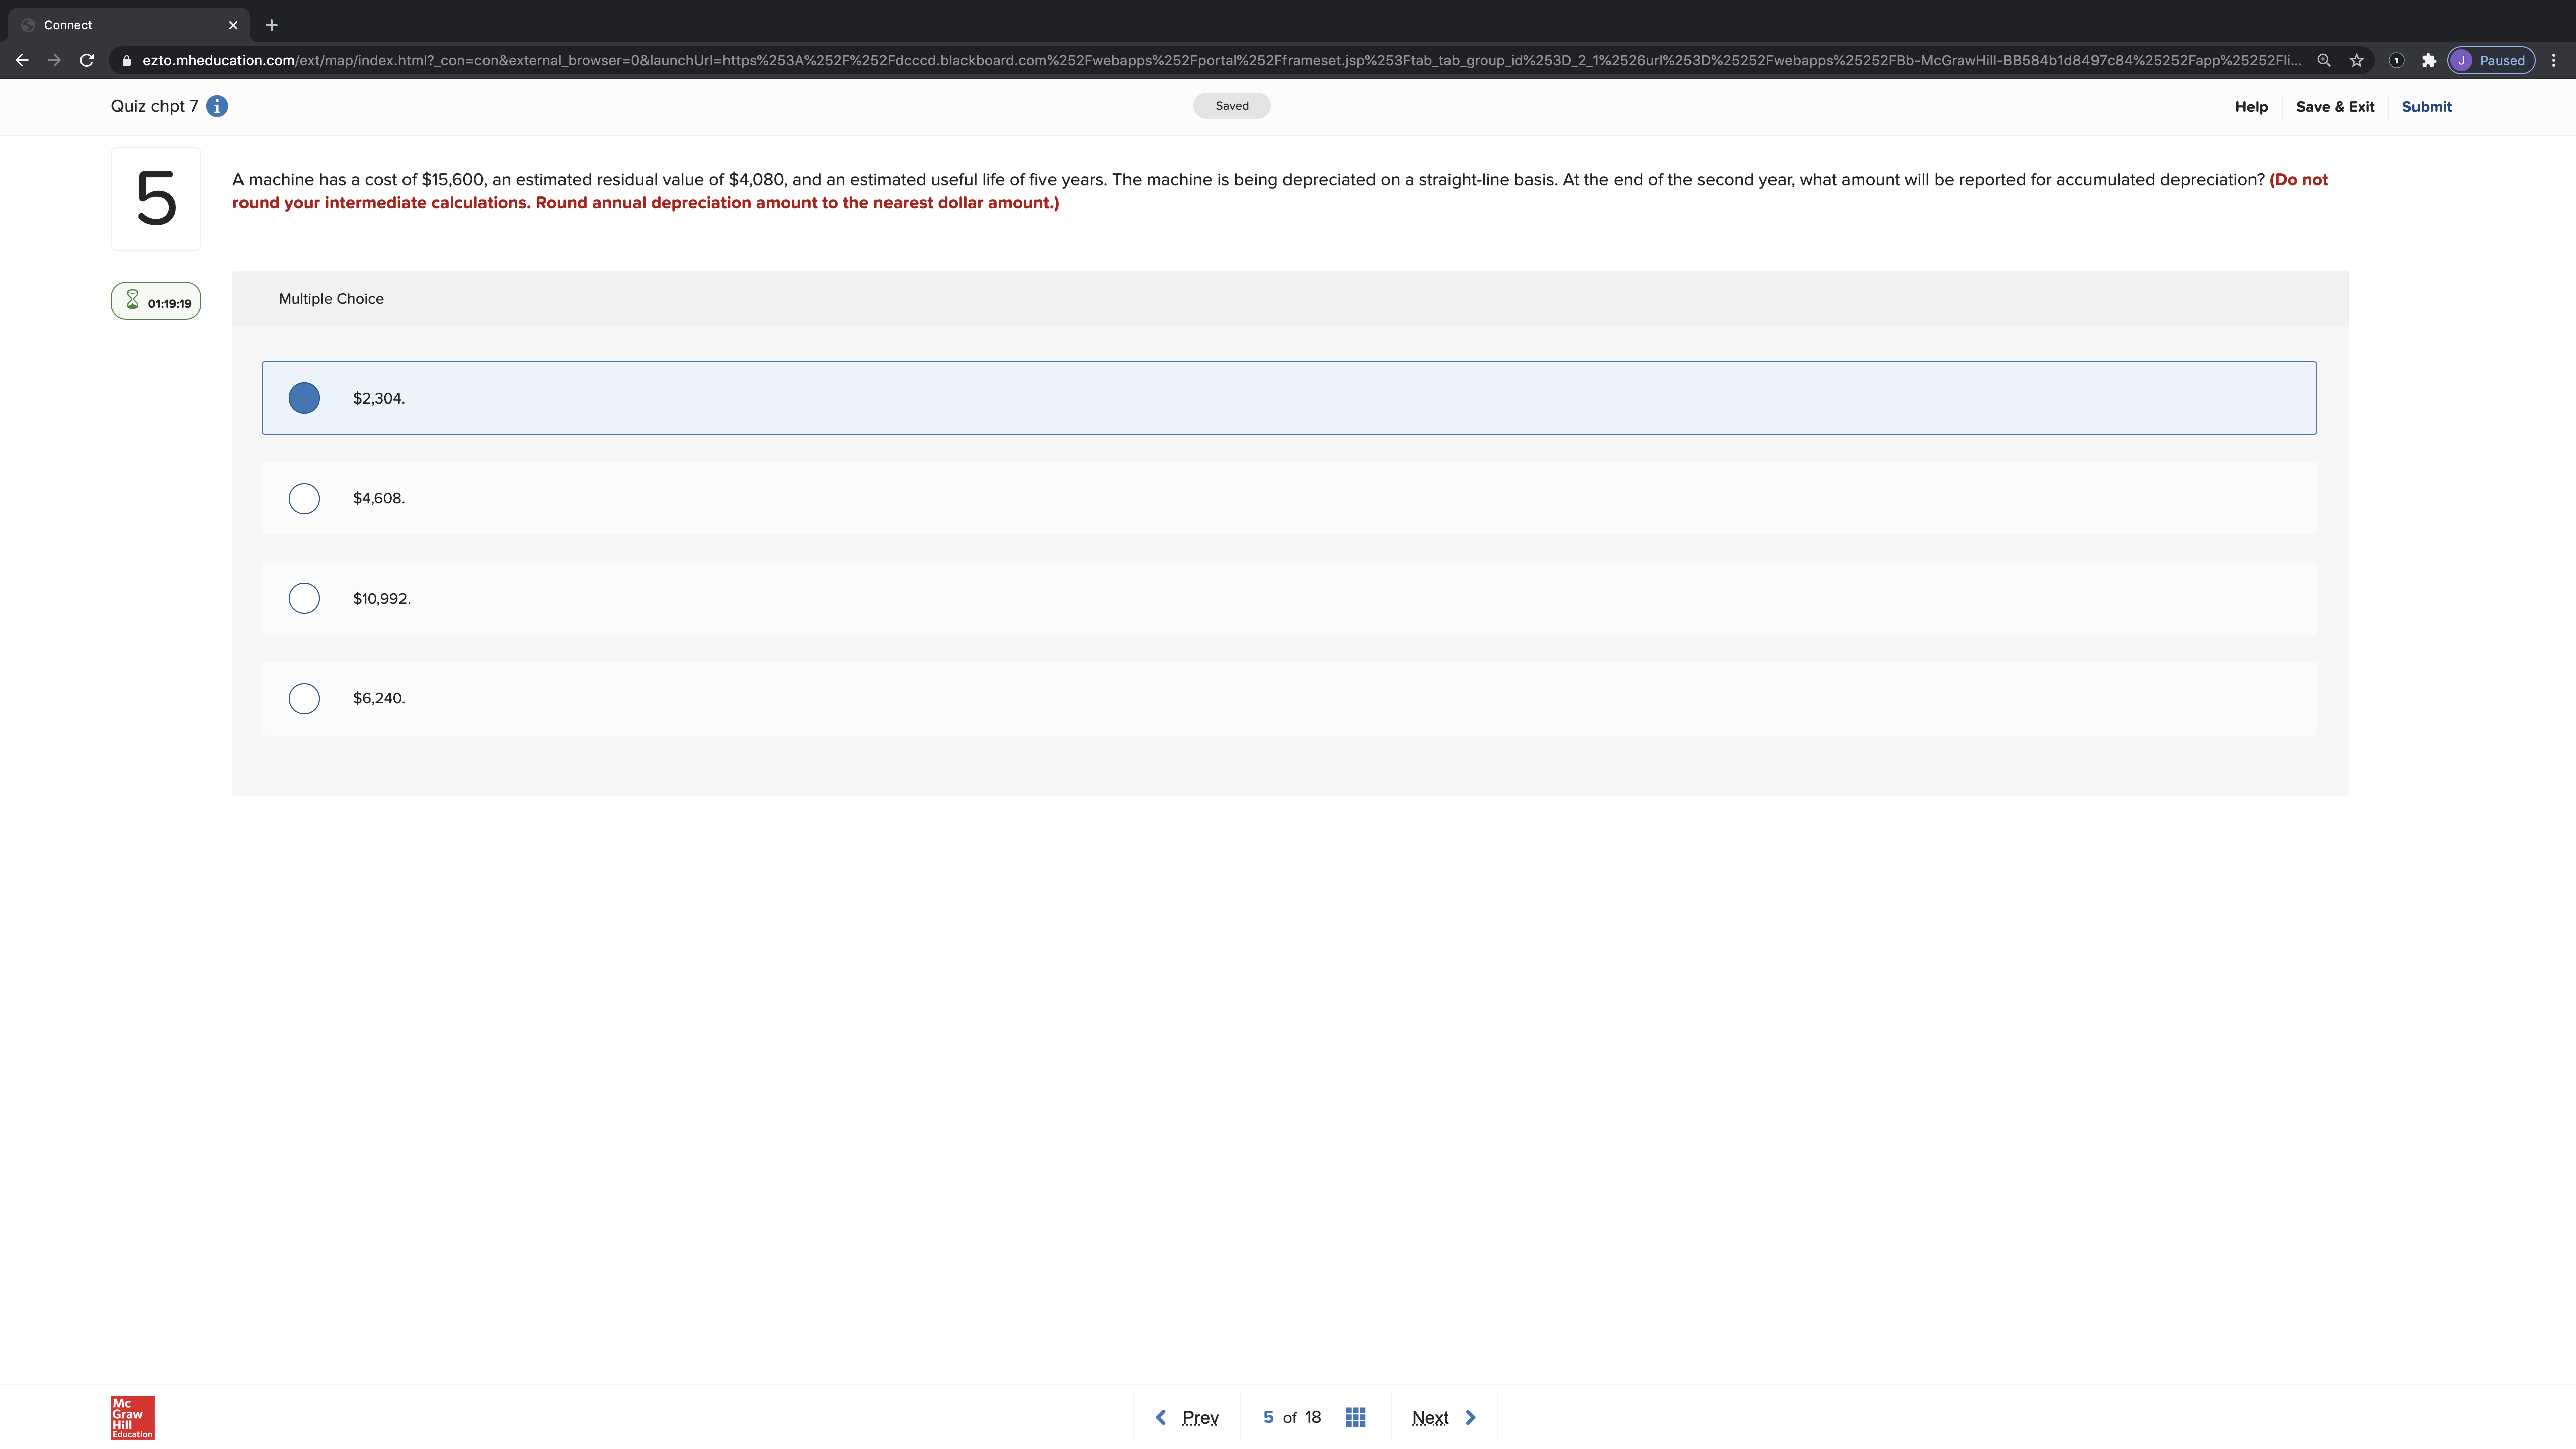
Task: Open the Help menu item
Action: click(2250, 107)
